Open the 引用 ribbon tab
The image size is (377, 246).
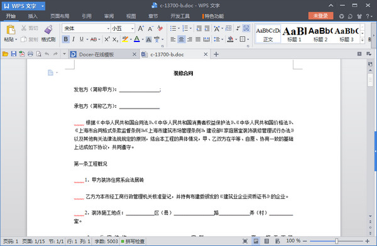point(87,16)
